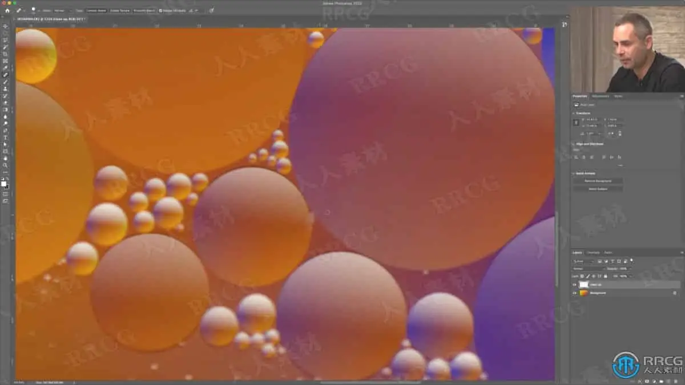This screenshot has height=385, width=685.
Task: Choose Create Texture type option
Action: (x=120, y=11)
